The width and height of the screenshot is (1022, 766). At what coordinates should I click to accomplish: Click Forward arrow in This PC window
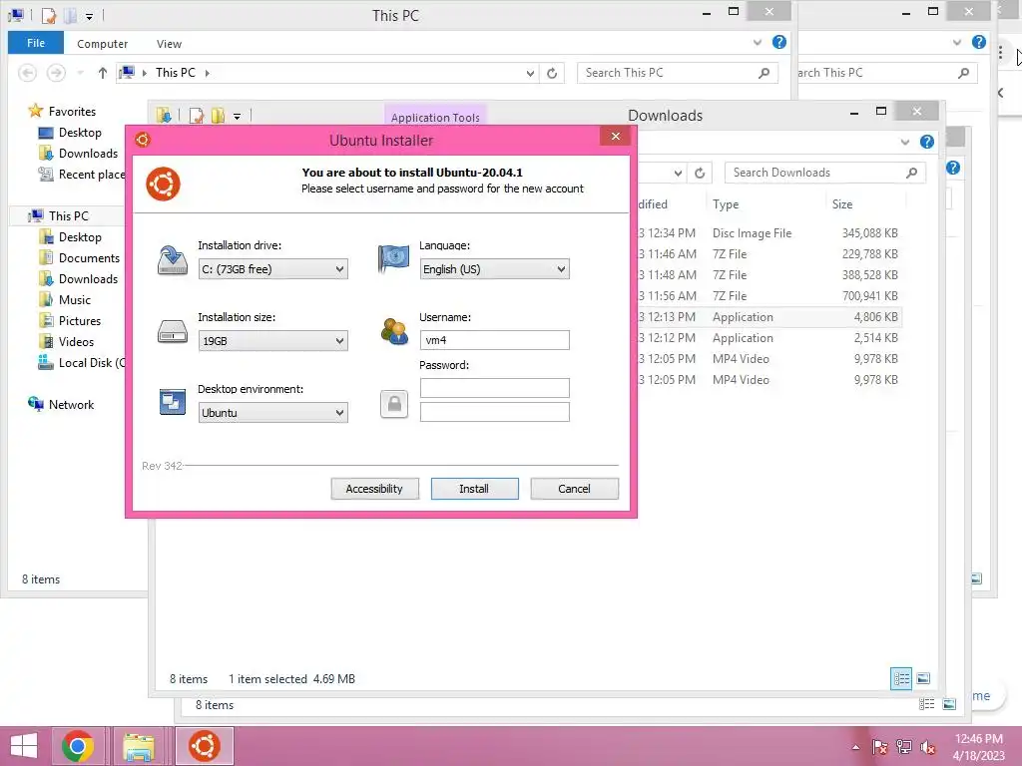[x=56, y=73]
